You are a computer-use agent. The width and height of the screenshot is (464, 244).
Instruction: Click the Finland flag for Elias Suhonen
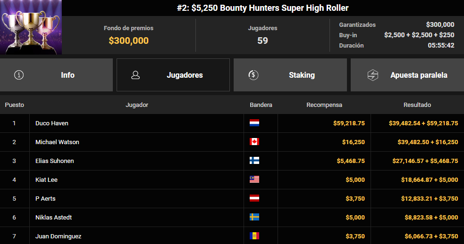coord(254,161)
